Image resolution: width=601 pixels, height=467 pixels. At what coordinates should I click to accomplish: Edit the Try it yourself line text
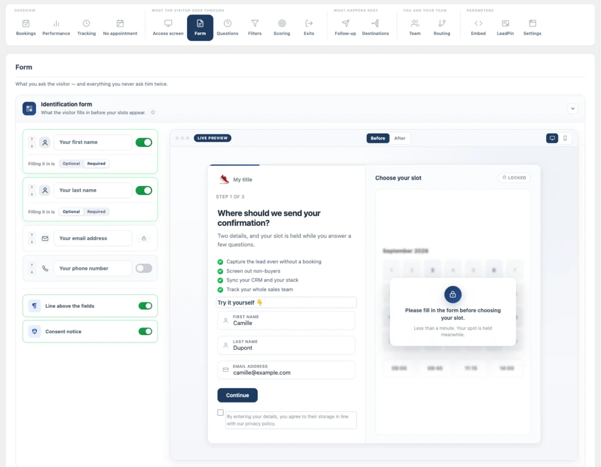pyautogui.click(x=286, y=303)
